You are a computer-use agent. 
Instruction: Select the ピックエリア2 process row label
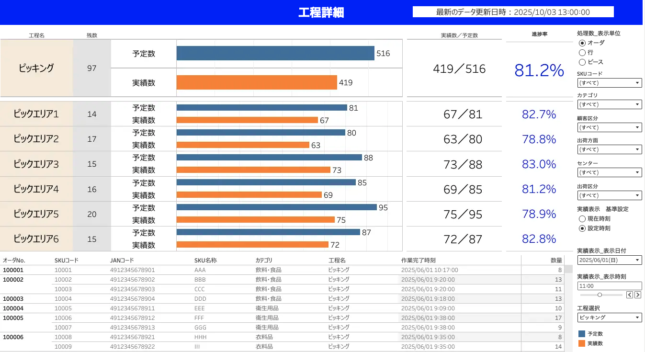[36, 139]
